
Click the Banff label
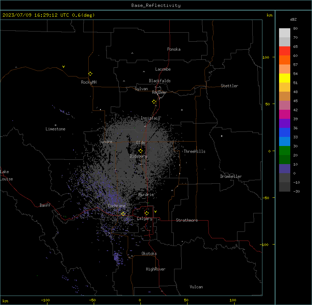tap(45, 205)
